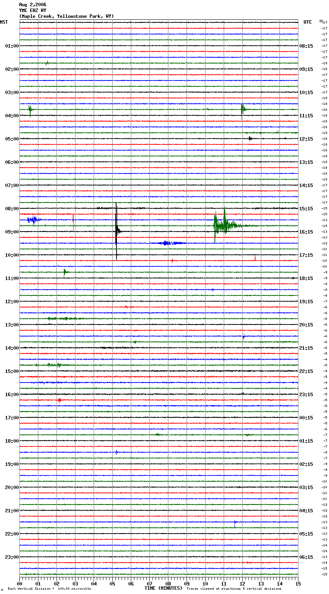Click the "03:15" UTC row label

(306, 488)
